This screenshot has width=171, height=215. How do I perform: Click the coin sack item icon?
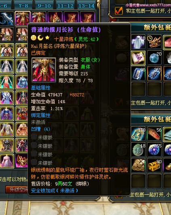(x=138, y=165)
